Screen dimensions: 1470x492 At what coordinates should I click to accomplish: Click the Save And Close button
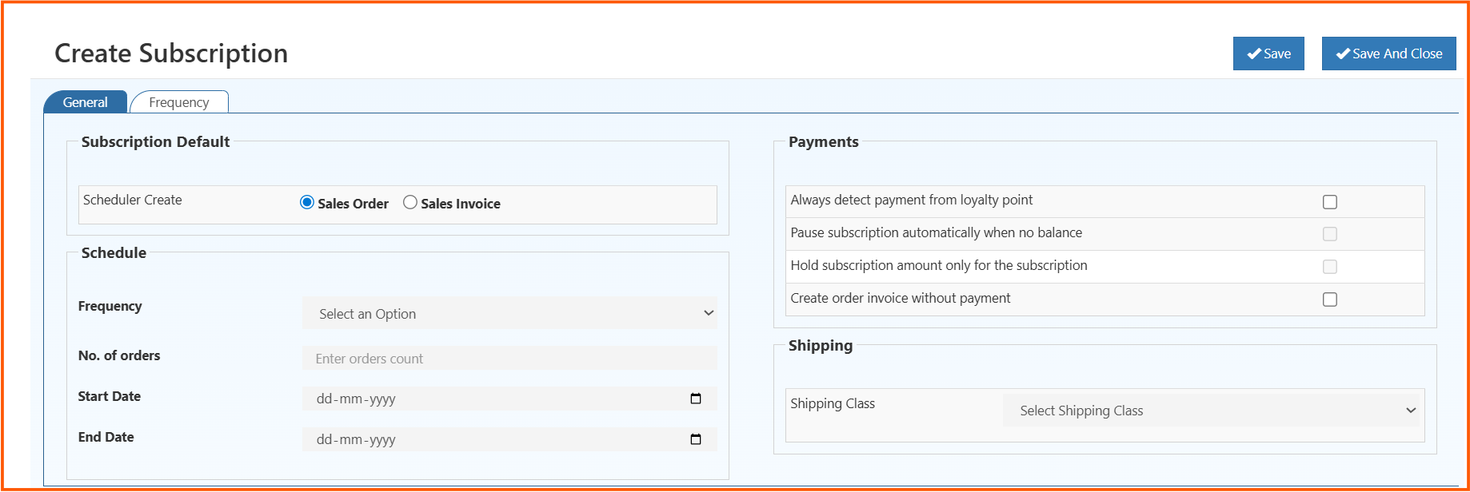click(x=1388, y=54)
